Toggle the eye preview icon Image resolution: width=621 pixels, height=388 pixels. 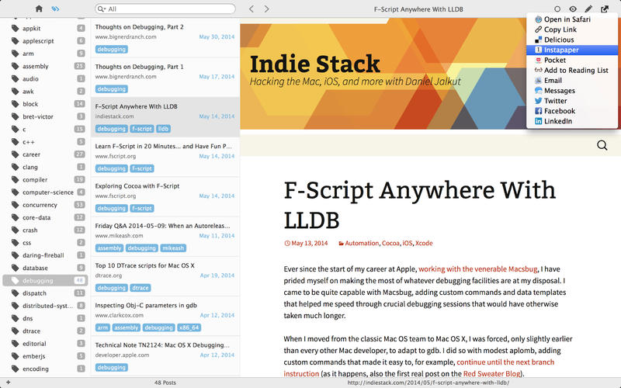[573, 9]
